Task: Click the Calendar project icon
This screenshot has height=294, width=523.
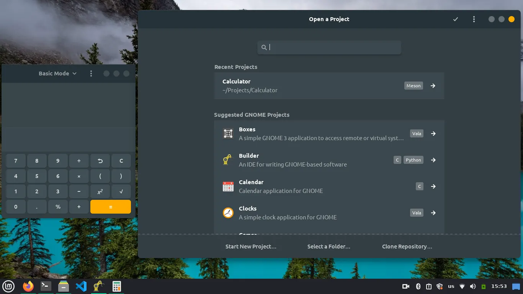Action: click(x=228, y=186)
